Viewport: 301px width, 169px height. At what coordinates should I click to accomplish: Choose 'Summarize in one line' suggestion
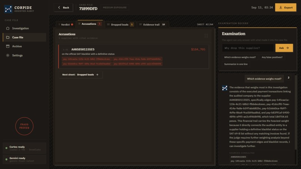pyautogui.click(x=236, y=64)
